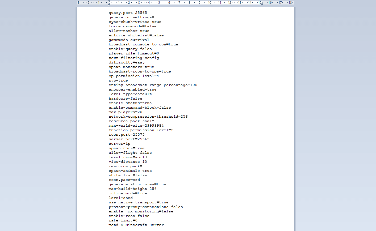Click the line 'enable-command-block=false'
The image size is (376, 231).
pos(140,108)
